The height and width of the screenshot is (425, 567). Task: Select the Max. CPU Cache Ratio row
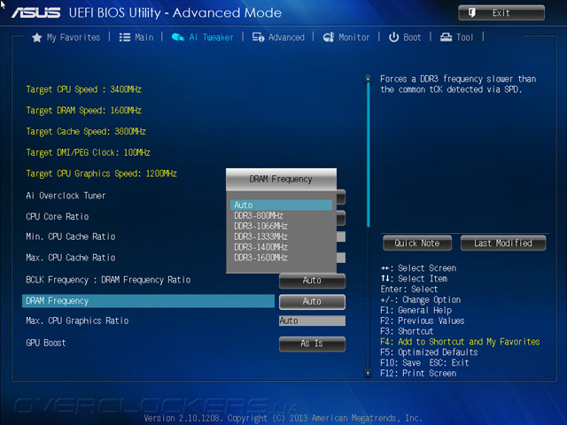71,258
